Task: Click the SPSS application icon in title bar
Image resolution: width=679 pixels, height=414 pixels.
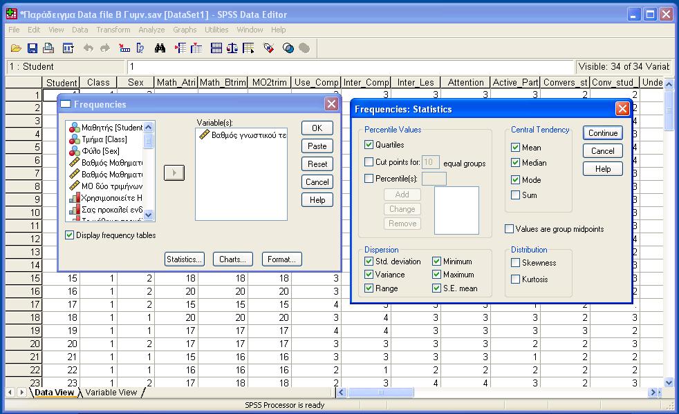Action: (x=12, y=14)
